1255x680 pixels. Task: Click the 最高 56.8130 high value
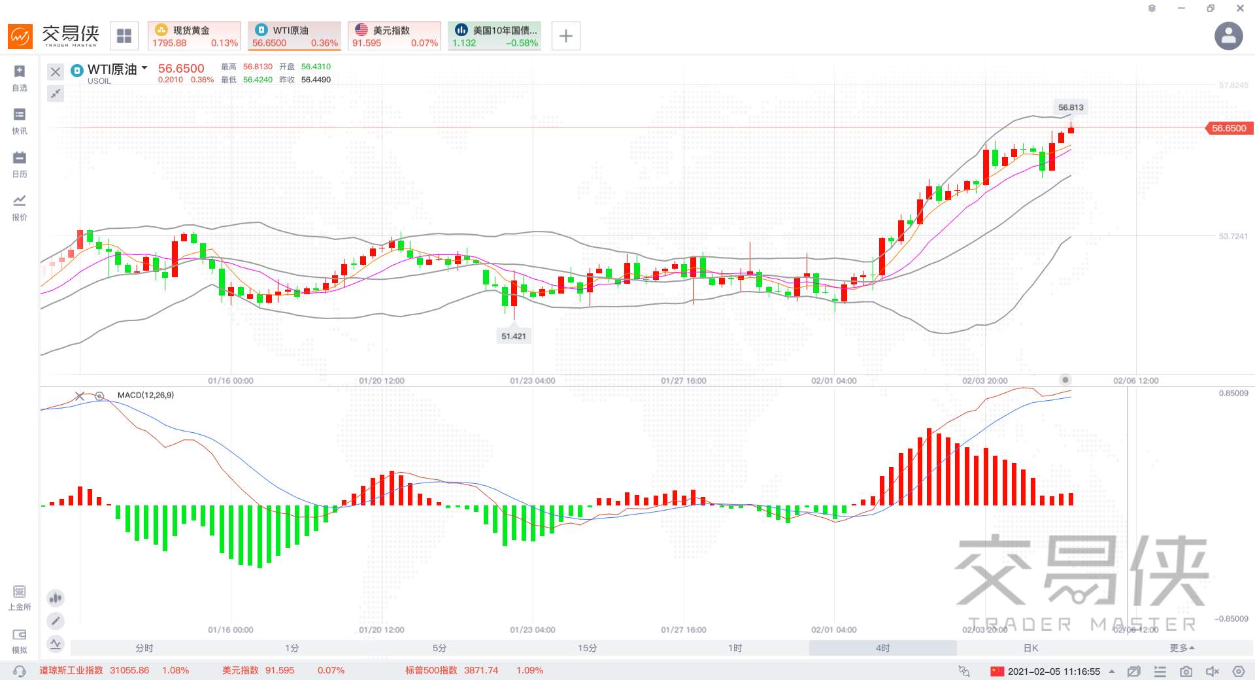coord(246,67)
